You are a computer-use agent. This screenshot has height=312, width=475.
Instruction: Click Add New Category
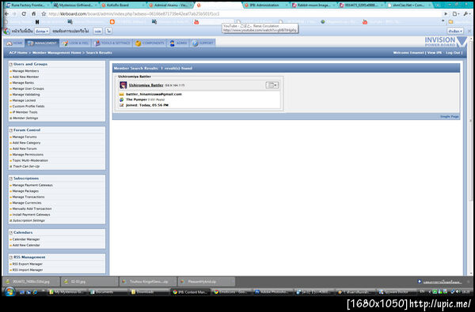coord(26,143)
